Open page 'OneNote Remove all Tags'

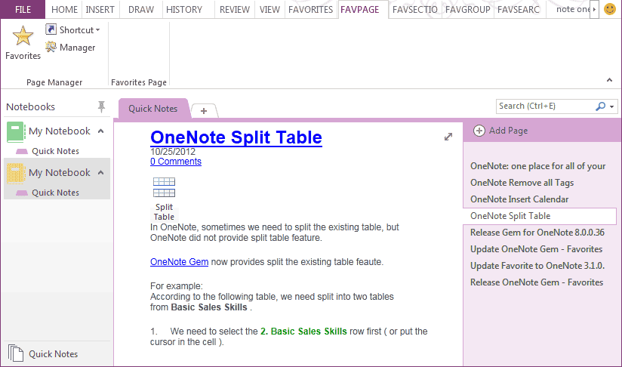pyautogui.click(x=522, y=183)
